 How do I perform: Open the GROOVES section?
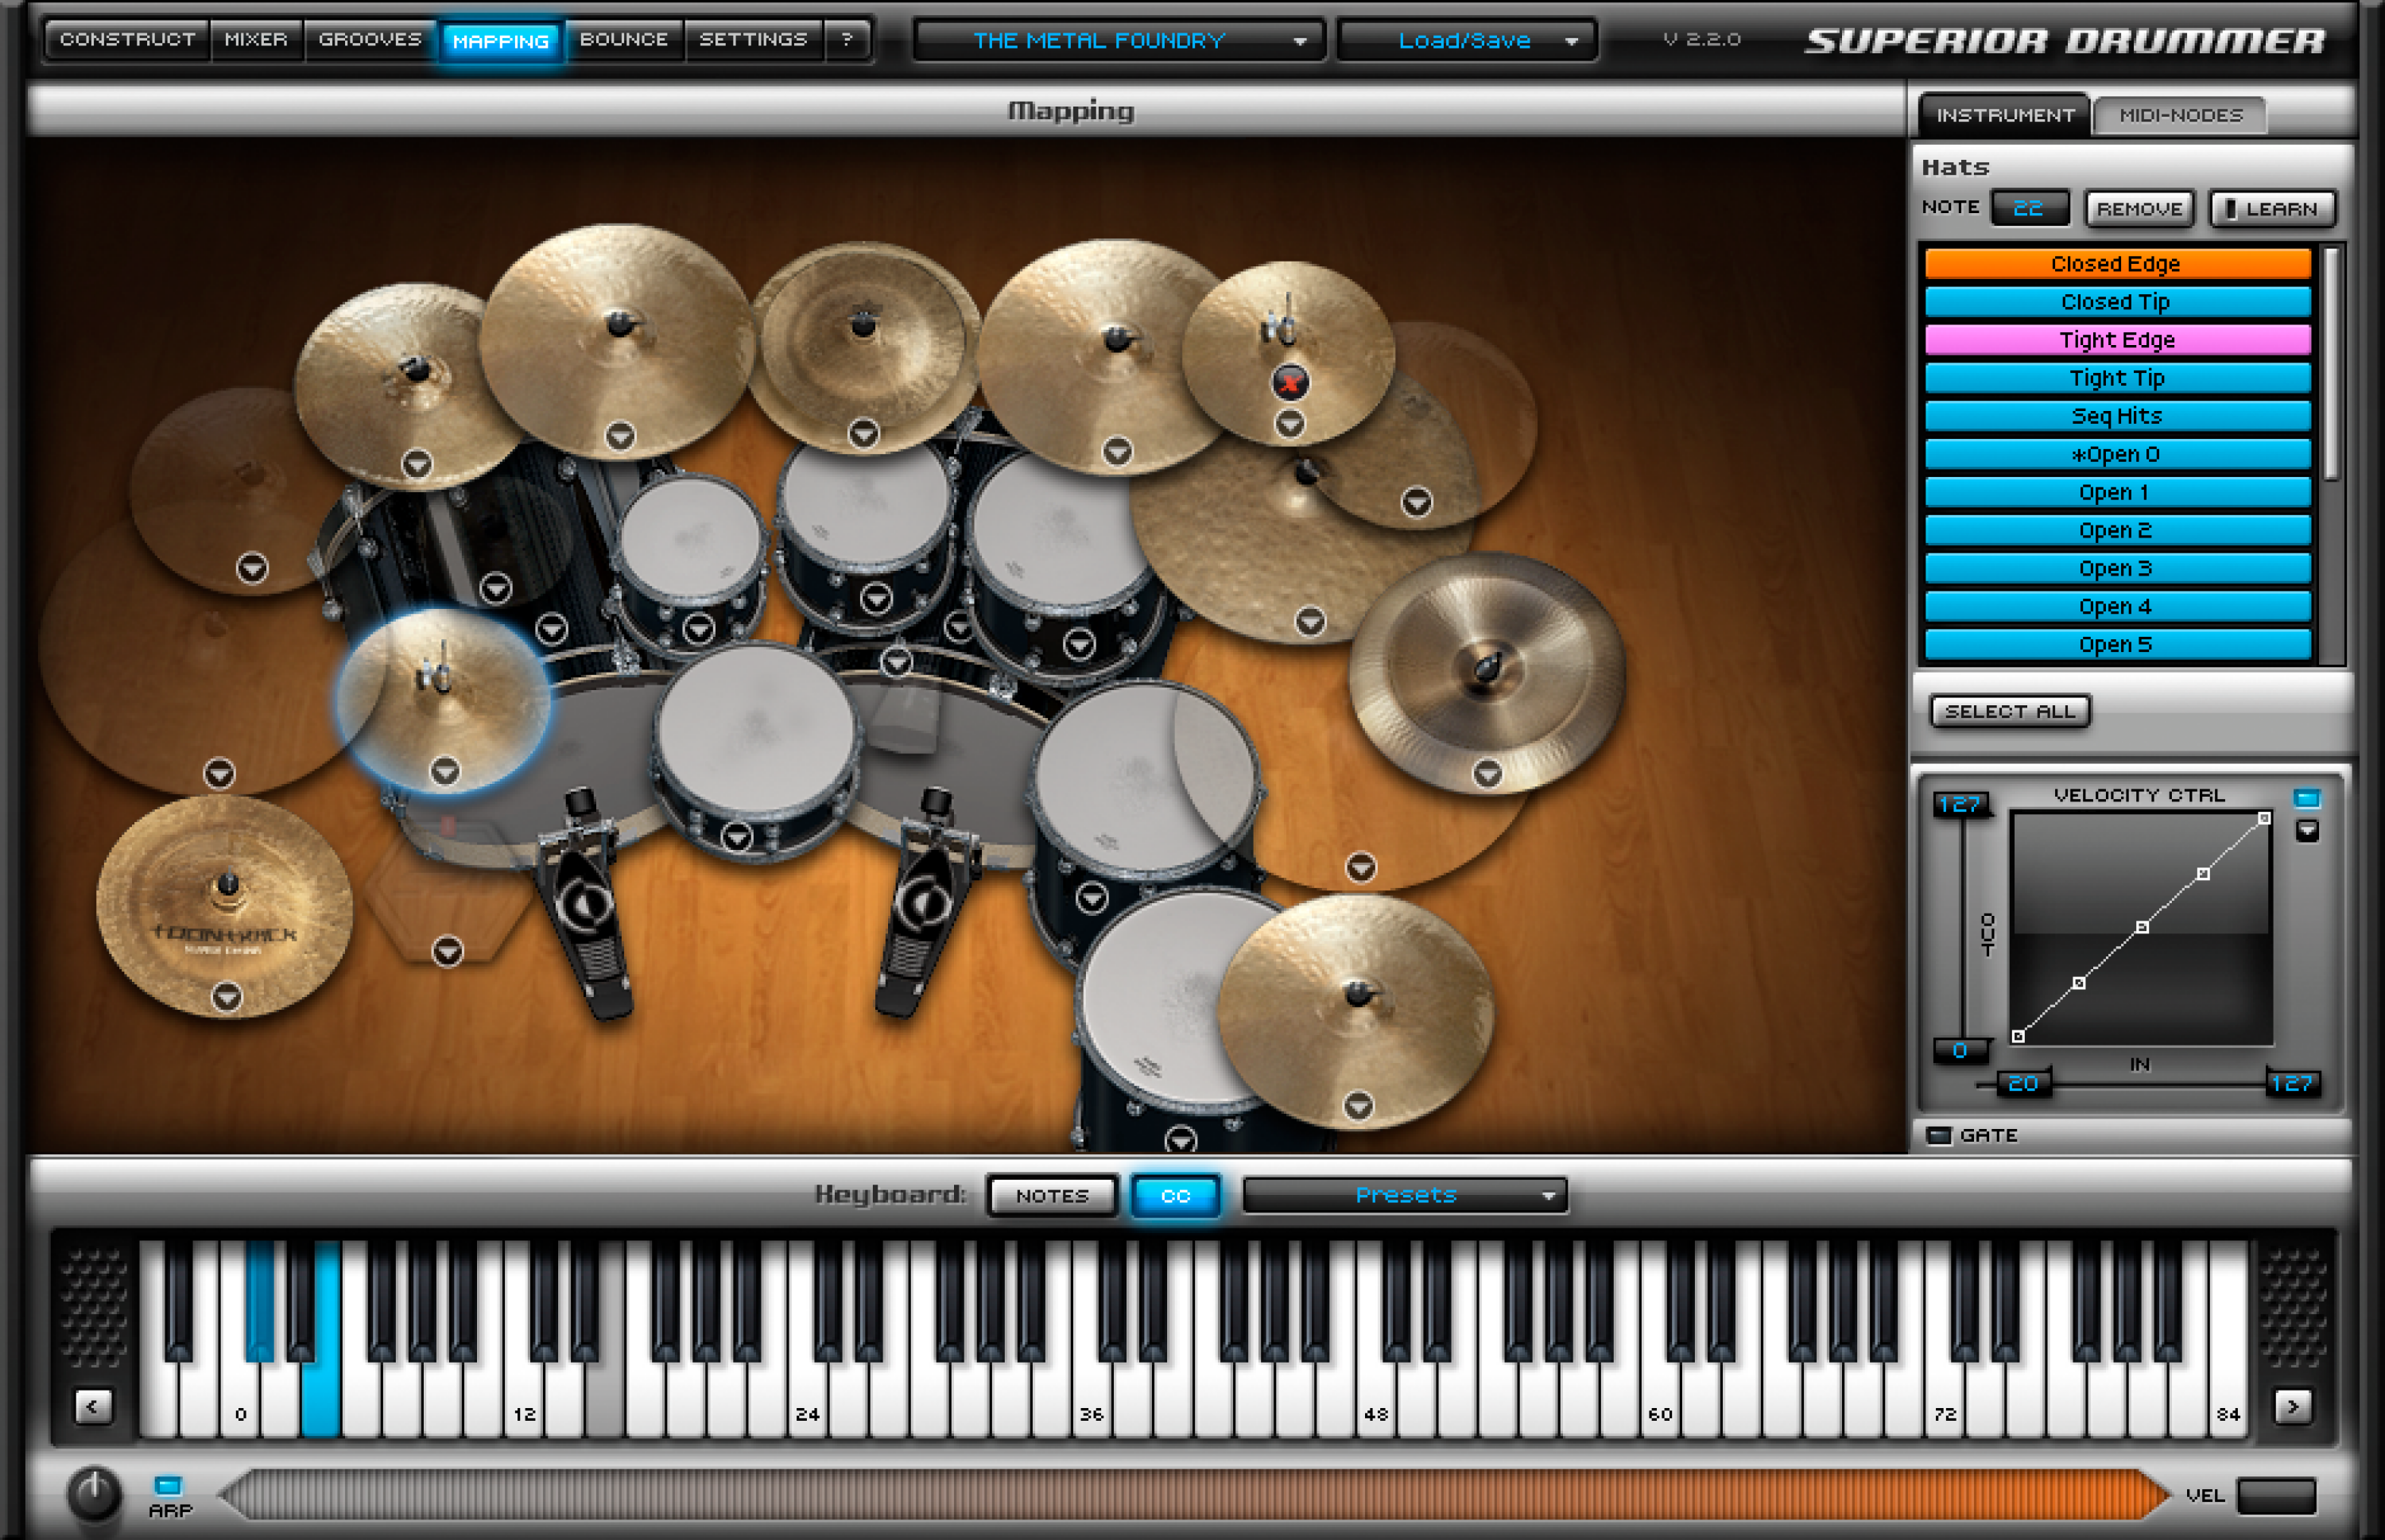[x=368, y=40]
